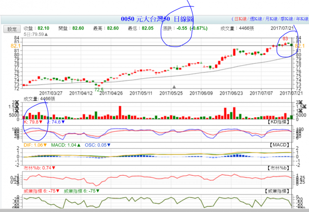Click the 2017/06/09 date axis label

point(201,93)
